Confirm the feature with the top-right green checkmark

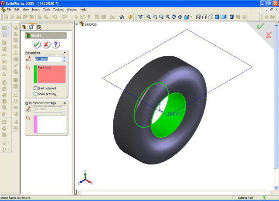[x=260, y=26]
